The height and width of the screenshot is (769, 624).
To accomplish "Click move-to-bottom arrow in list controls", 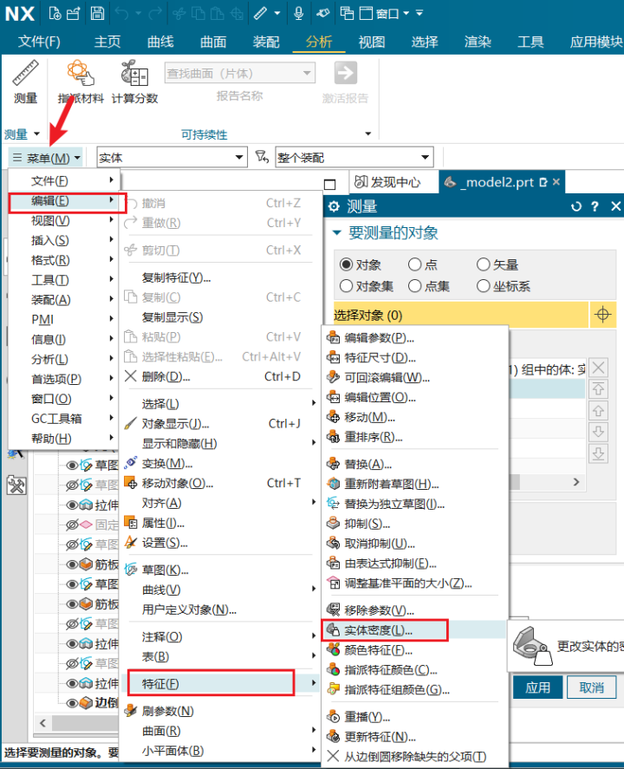I will click(x=599, y=453).
